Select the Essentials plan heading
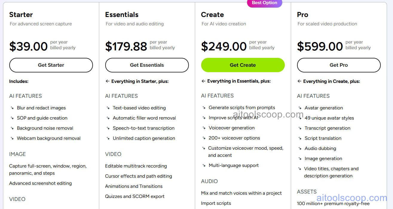 [122, 14]
